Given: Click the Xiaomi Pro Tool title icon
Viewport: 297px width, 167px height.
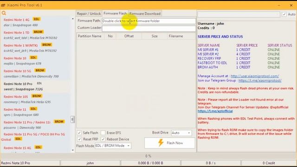Looking at the screenshot, I should (x=3, y=5).
